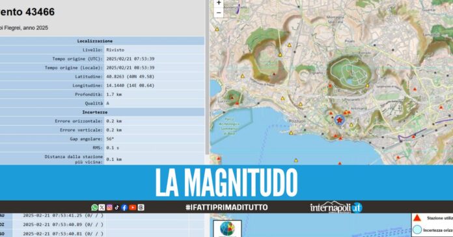Screen dimensions: 453x237
Task: Select longitude value '14.1440 (14E 08.64)'
Action: tap(130, 85)
